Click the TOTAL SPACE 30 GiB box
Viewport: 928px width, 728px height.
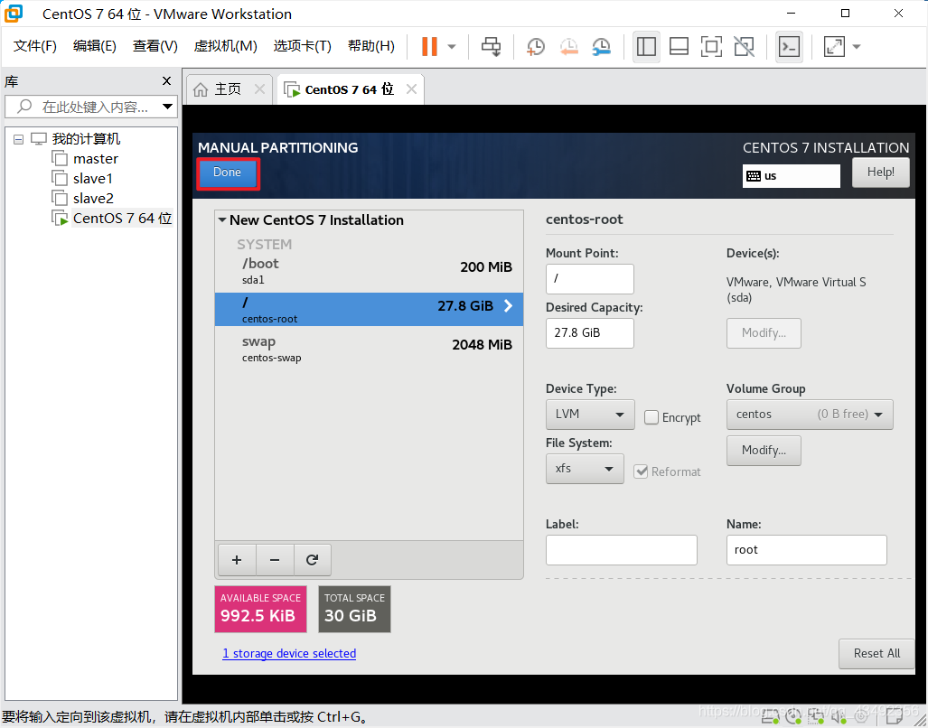[x=354, y=609]
